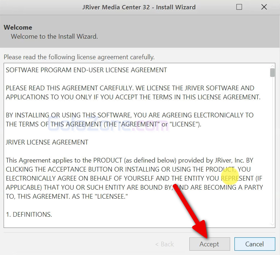Click the 'BY INSTALLING OR USING THIS SOFTWARE' line
The height and width of the screenshot is (255, 280).
click(x=129, y=115)
